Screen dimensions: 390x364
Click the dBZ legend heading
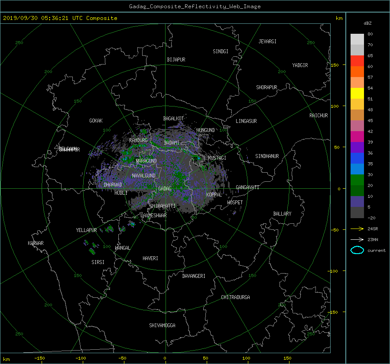[x=367, y=23]
